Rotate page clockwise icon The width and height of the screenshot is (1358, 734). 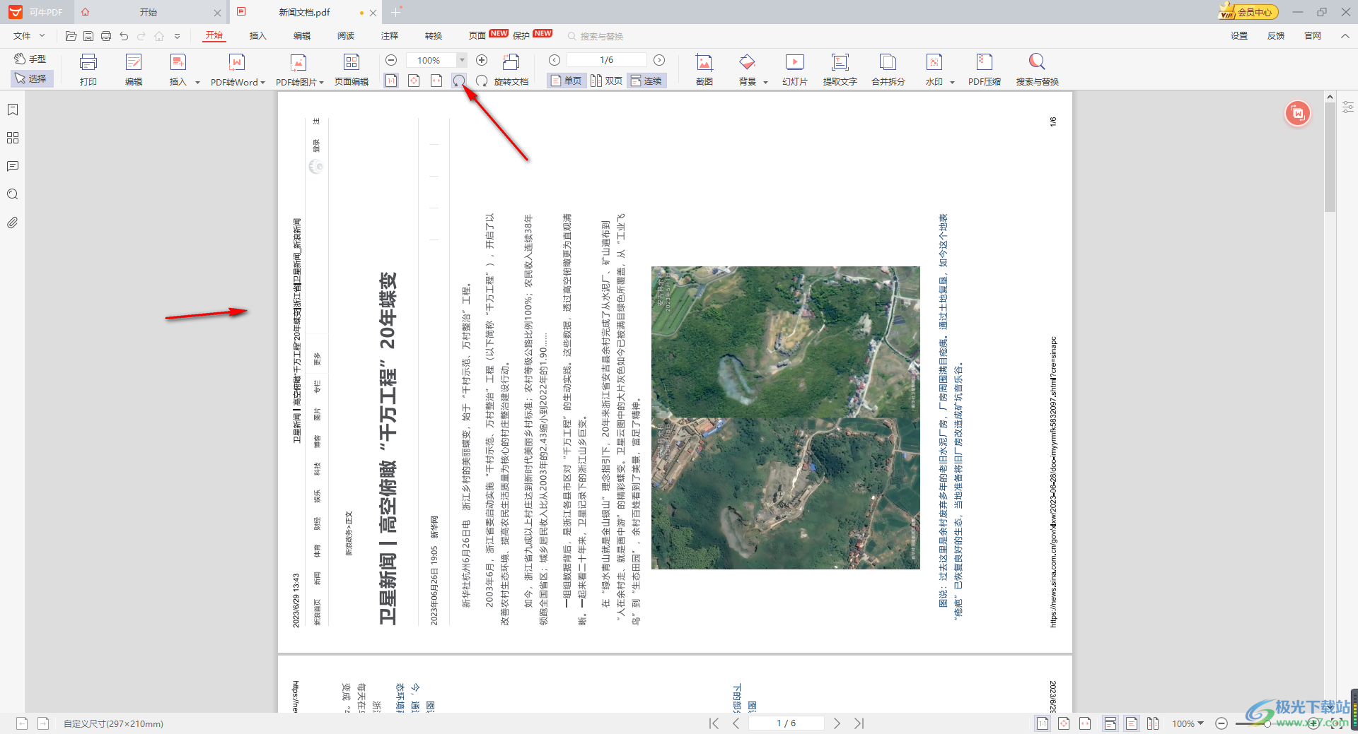[482, 81]
